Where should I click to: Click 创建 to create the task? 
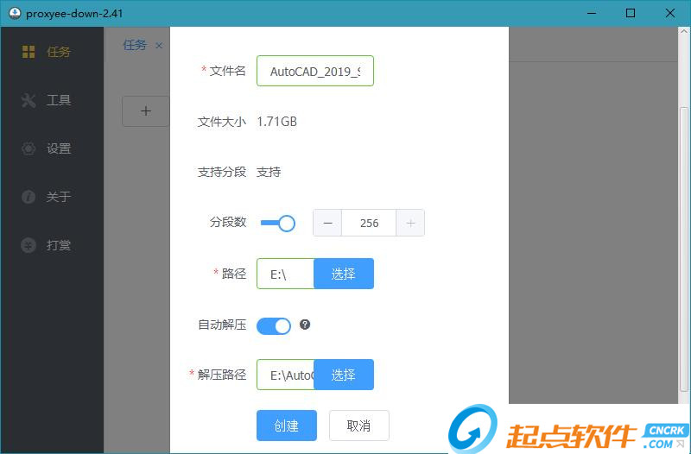(x=287, y=426)
